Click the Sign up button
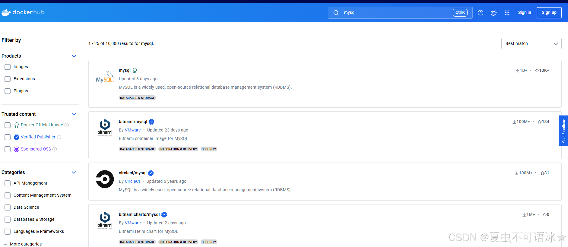 click(549, 13)
